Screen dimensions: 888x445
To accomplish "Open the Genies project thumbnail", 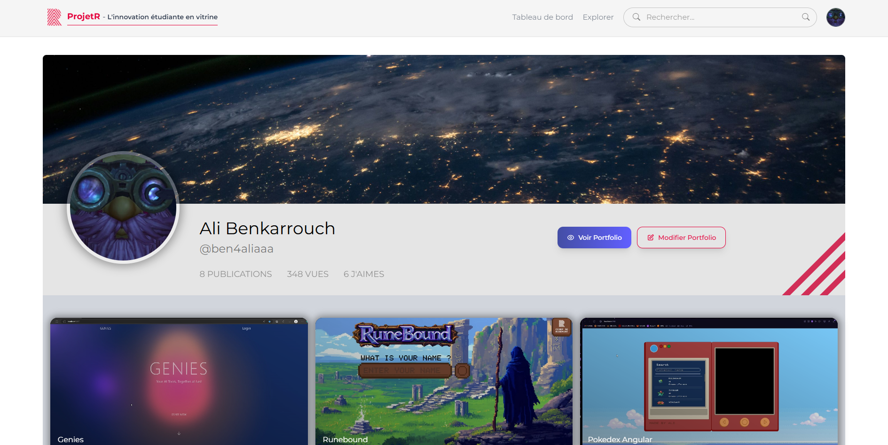I will point(179,380).
